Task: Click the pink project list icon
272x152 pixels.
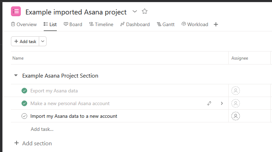Action: (x=16, y=11)
